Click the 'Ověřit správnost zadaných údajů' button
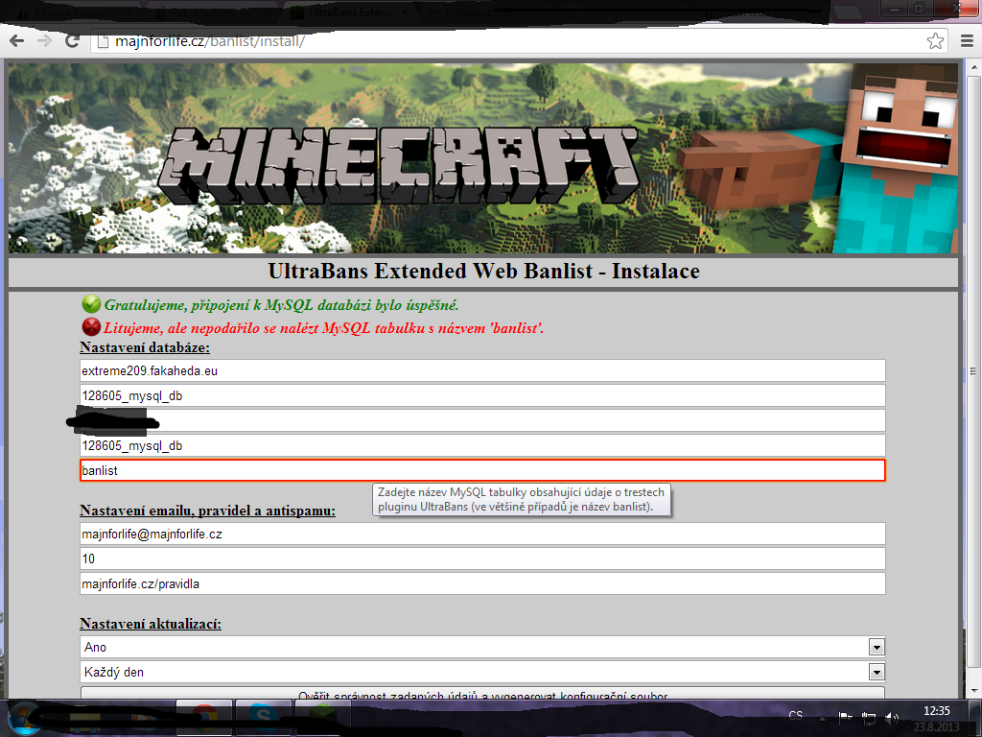The width and height of the screenshot is (982, 737). (483, 693)
